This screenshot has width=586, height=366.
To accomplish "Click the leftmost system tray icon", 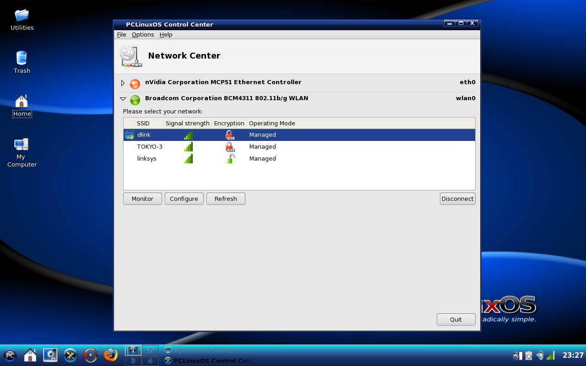I will click(x=517, y=355).
